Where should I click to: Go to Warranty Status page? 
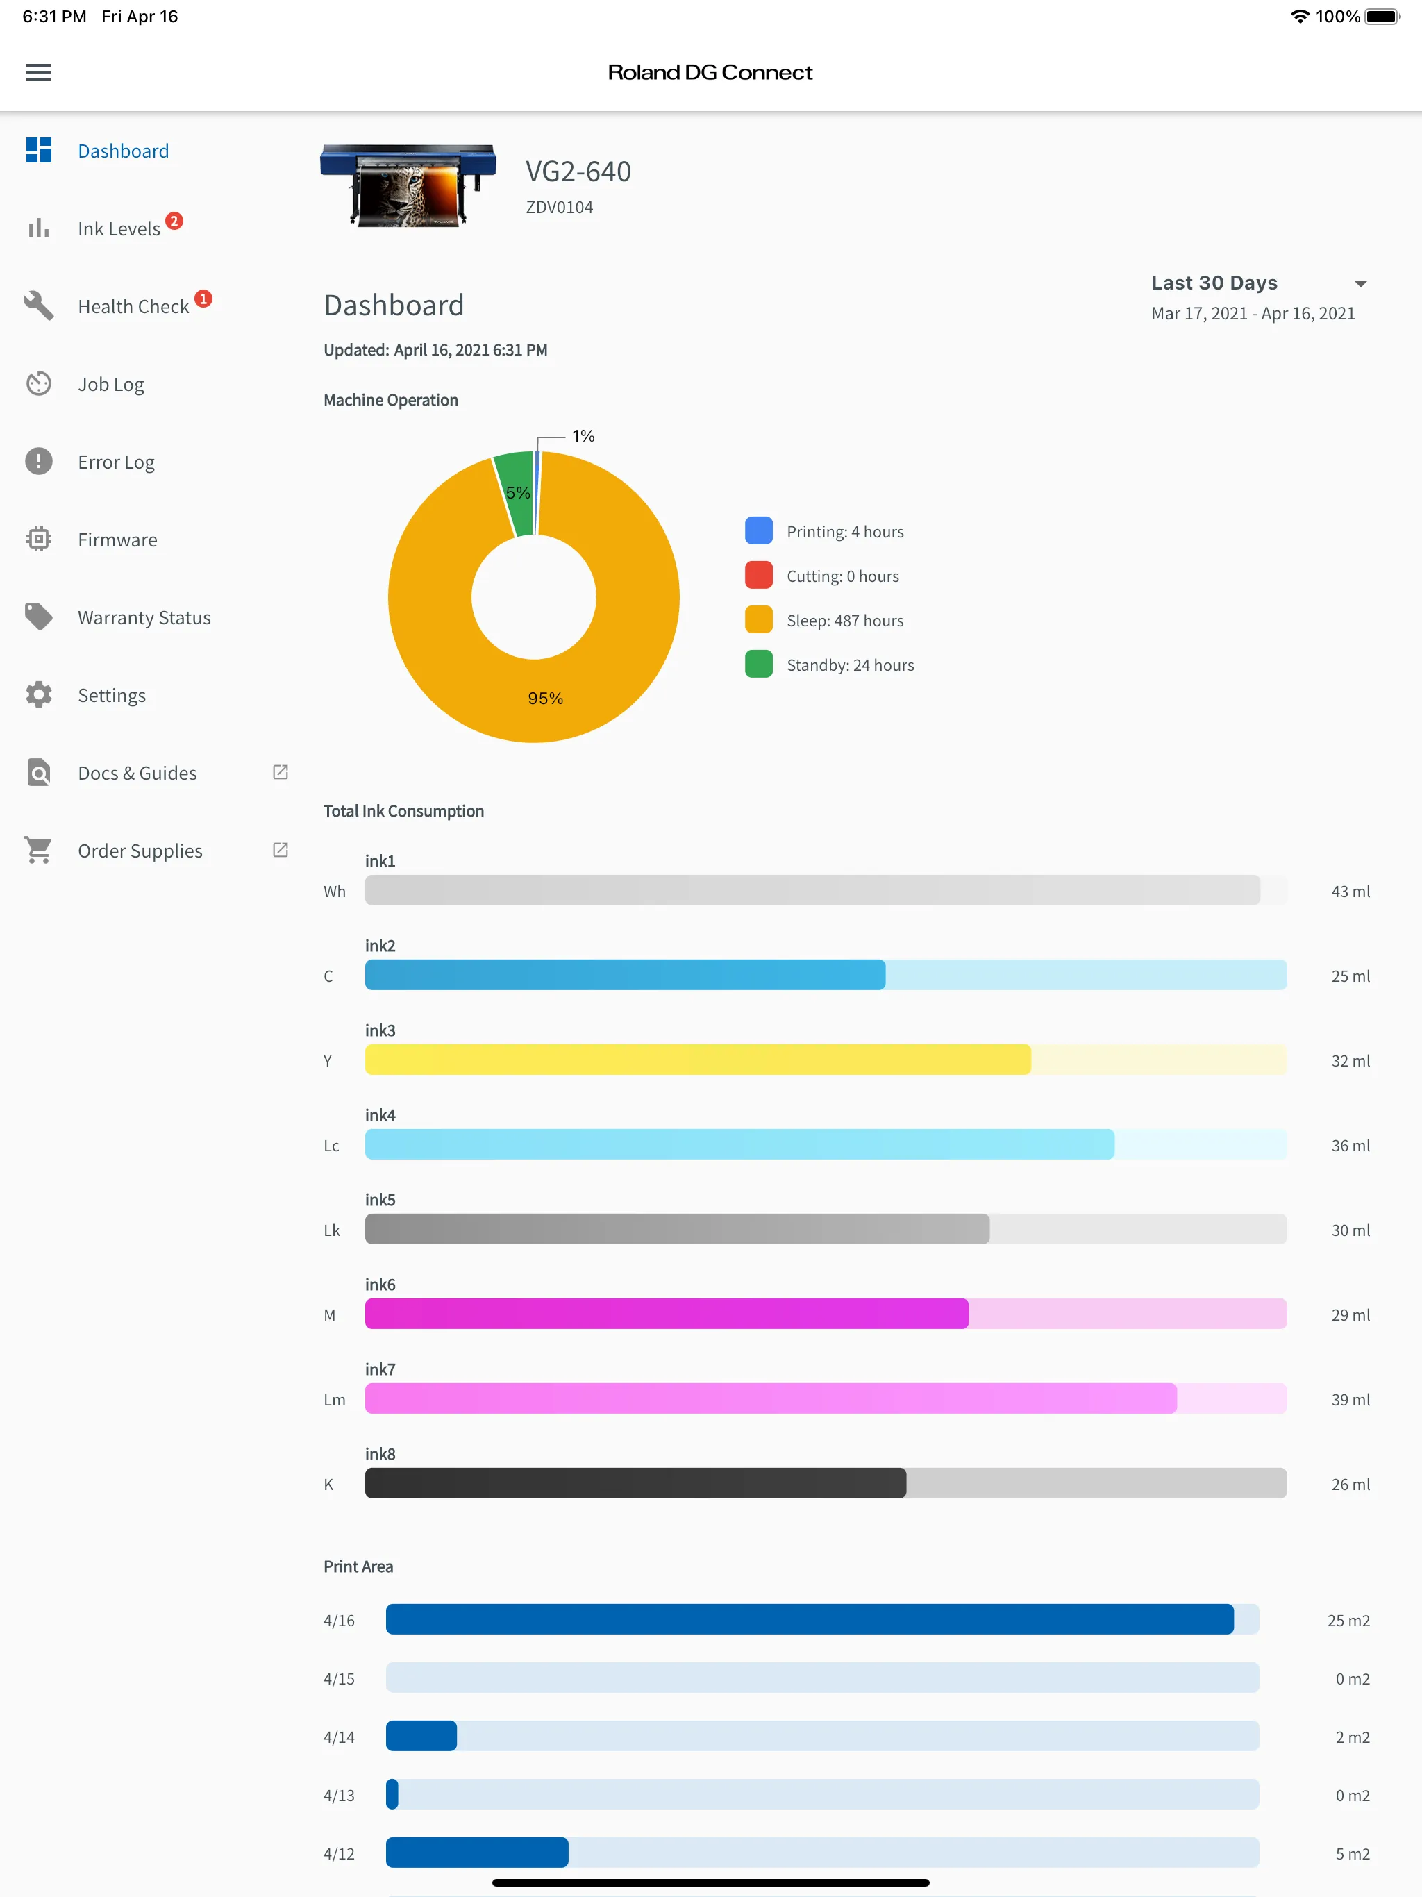pyautogui.click(x=144, y=617)
